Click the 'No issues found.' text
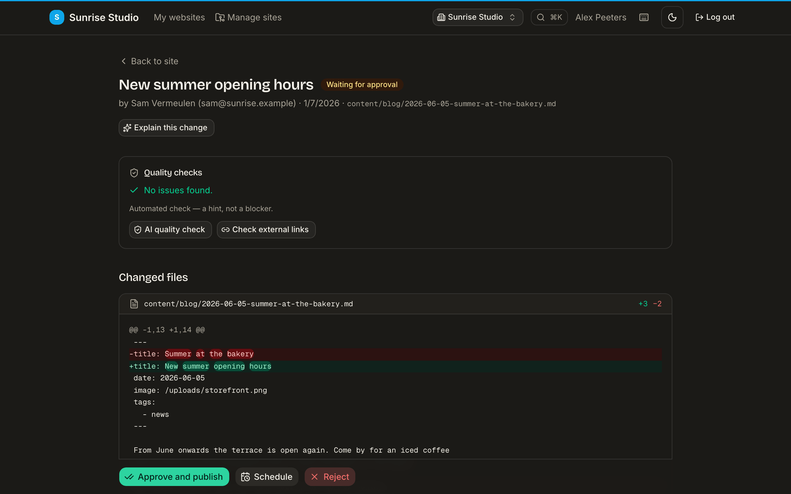The height and width of the screenshot is (494, 791). [x=178, y=190]
